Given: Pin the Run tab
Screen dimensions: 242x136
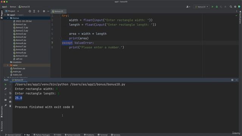Looking at the screenshot, I should (6, 105).
